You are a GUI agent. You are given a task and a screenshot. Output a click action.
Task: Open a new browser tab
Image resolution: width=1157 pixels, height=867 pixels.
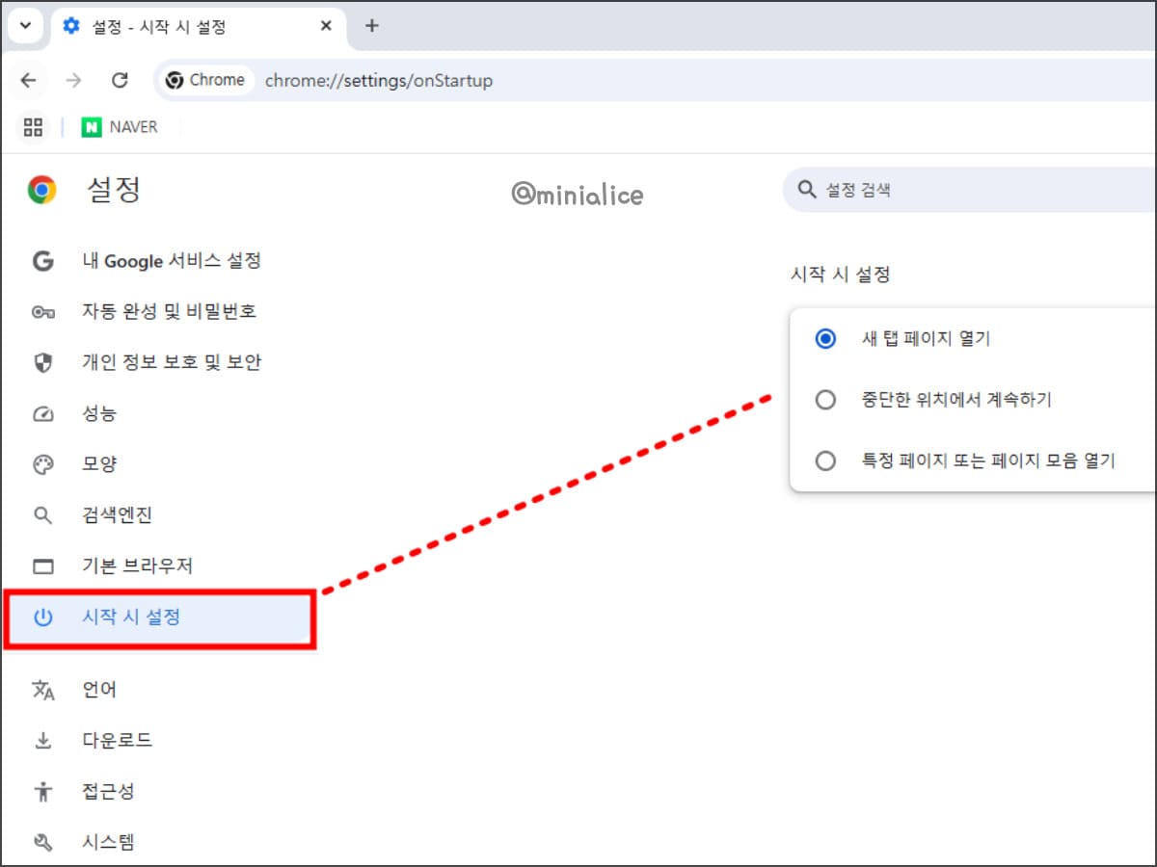[372, 25]
